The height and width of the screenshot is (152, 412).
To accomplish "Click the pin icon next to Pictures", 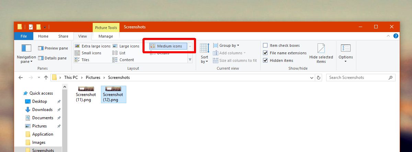I will [x=59, y=126].
